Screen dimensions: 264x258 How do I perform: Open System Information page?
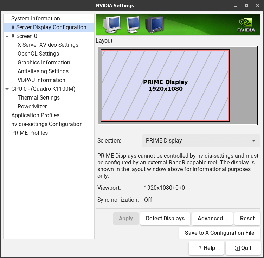tap(36, 18)
